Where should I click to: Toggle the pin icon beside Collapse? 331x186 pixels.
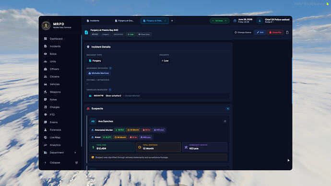76,163
